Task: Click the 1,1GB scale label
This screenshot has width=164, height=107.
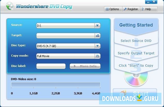Action: [x=33, y=93]
